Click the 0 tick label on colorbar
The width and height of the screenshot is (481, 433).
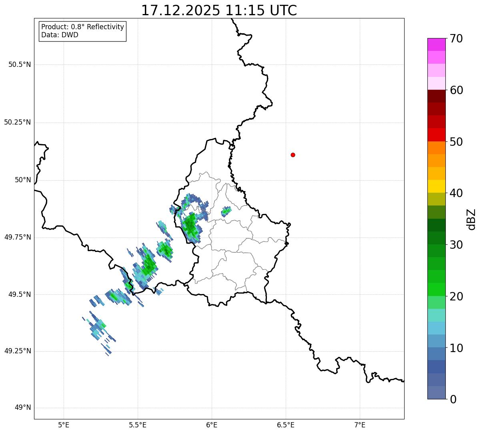pos(453,399)
